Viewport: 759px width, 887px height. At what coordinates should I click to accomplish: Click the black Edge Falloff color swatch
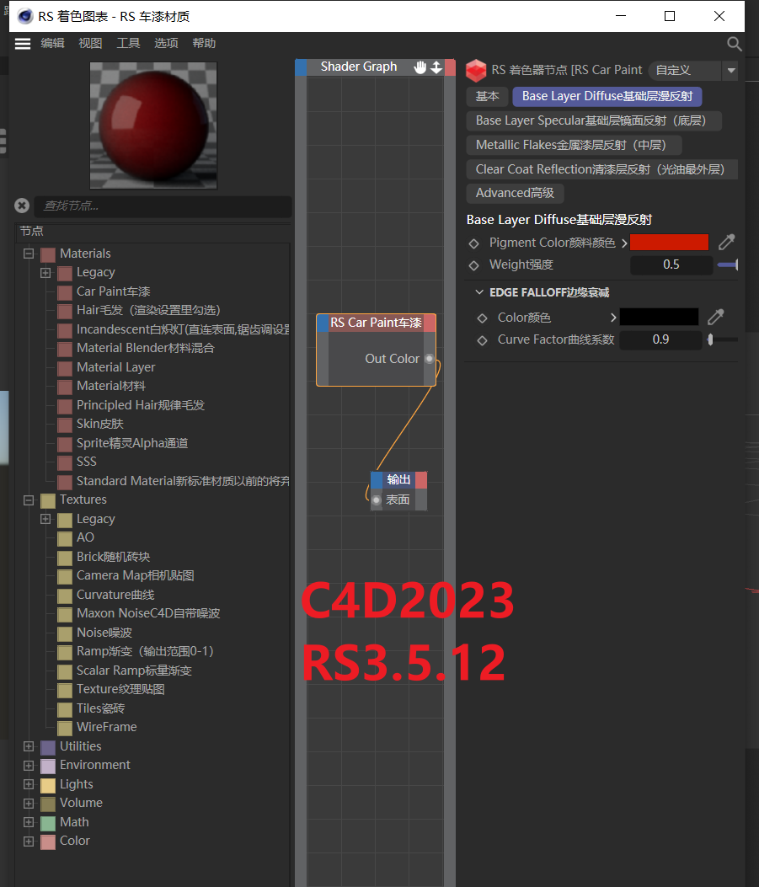[x=659, y=317]
